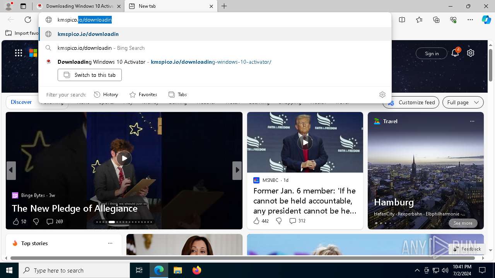
Task: Open the Edge profile icon
Action: pos(9,6)
